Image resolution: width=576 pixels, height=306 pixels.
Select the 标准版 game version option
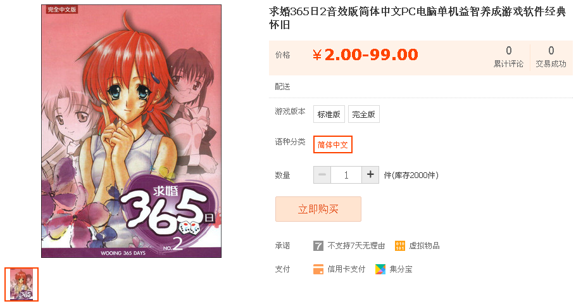(x=329, y=115)
